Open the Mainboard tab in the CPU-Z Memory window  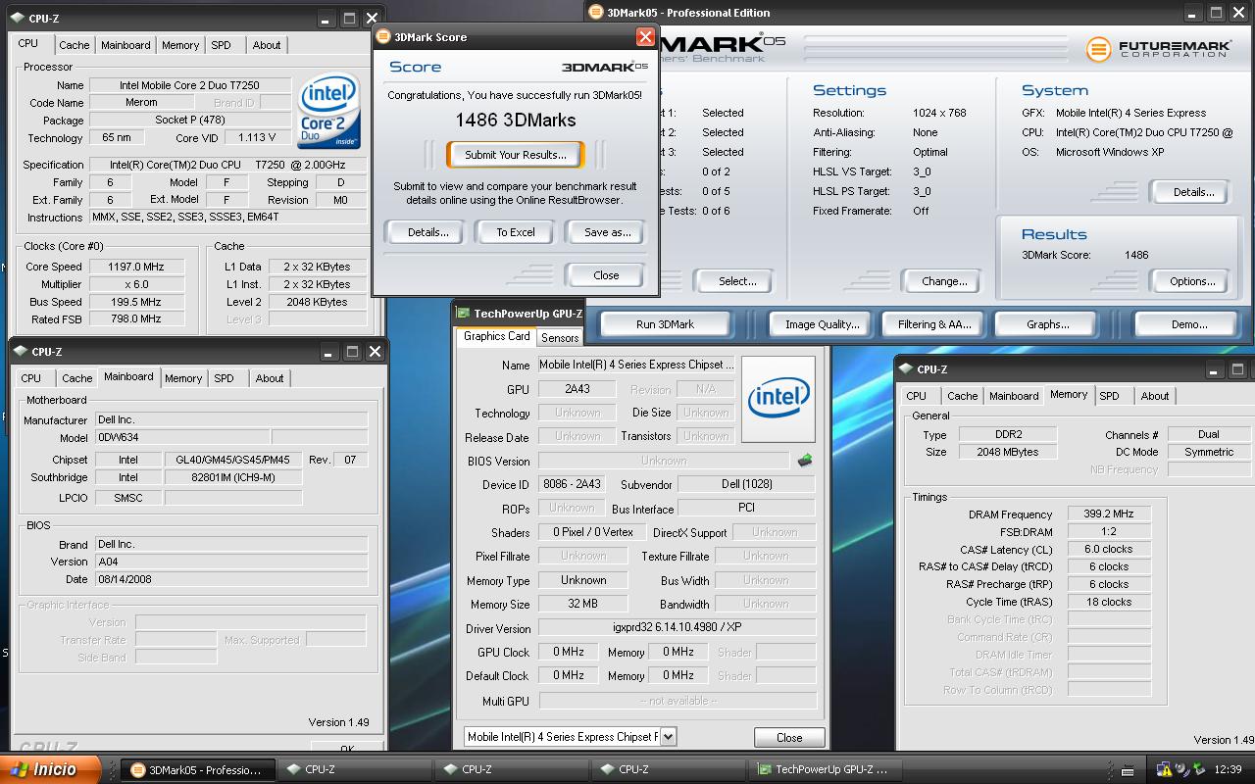(1014, 396)
